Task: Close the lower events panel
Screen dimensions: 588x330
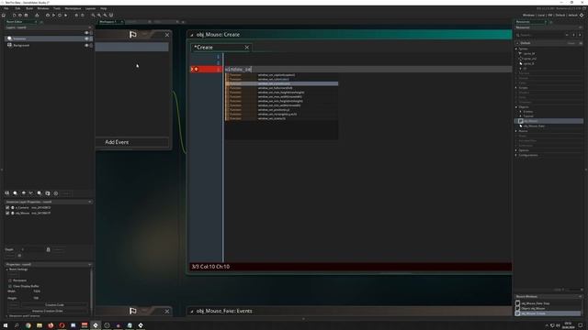Action: [x=167, y=312]
